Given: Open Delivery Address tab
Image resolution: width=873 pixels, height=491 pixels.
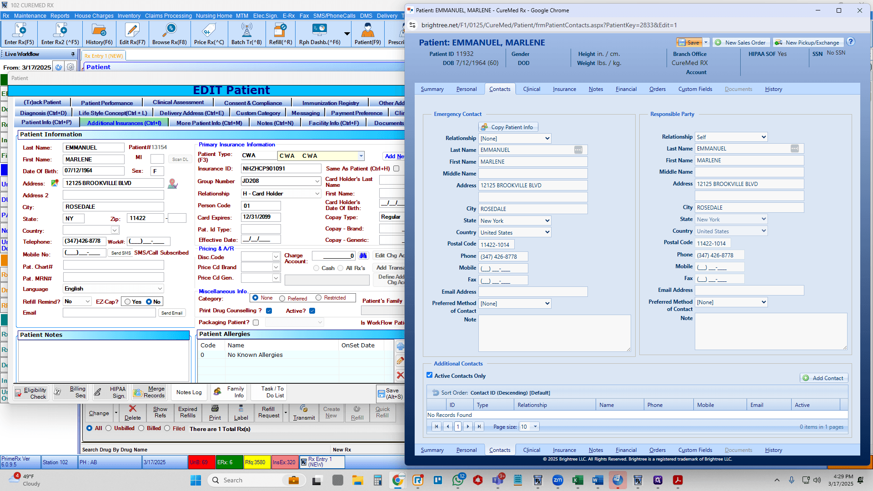Looking at the screenshot, I should tap(192, 113).
